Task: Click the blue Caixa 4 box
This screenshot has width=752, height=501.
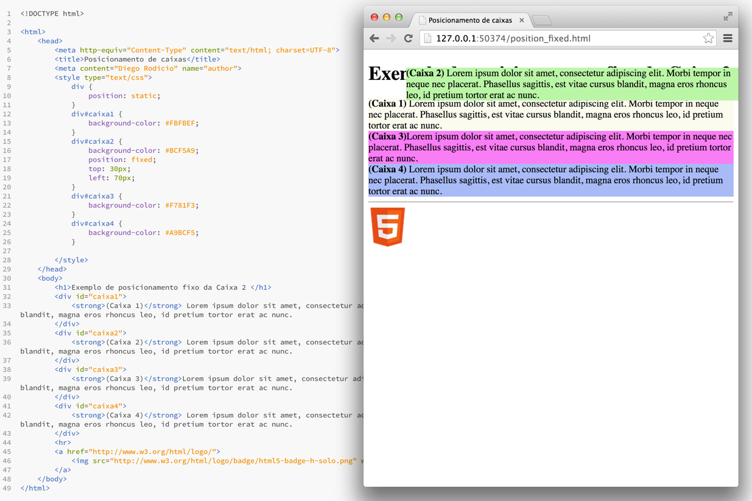Action: [x=550, y=180]
